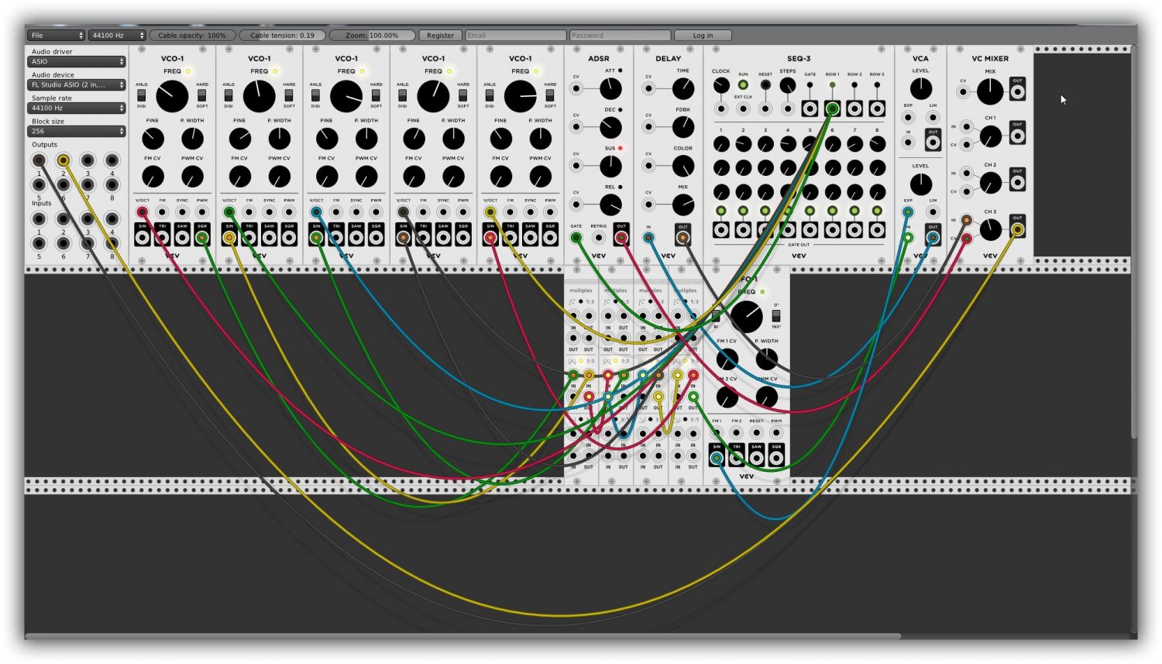
Task: Click the Zoom 100% slider
Action: [x=372, y=36]
